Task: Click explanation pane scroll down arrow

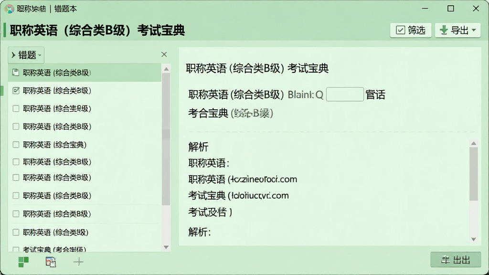Action: tap(473, 239)
